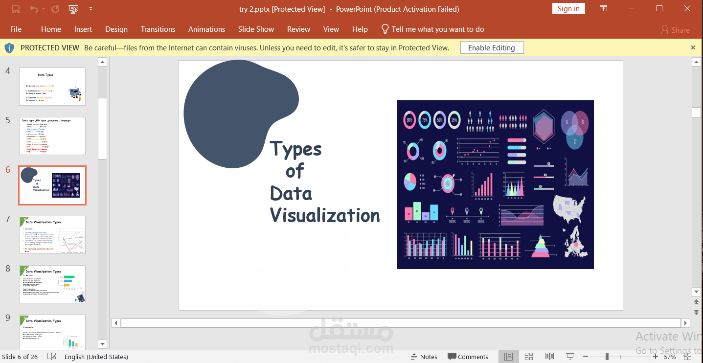This screenshot has width=703, height=363.
Task: Click the zoom slider handle
Action: (x=607, y=357)
